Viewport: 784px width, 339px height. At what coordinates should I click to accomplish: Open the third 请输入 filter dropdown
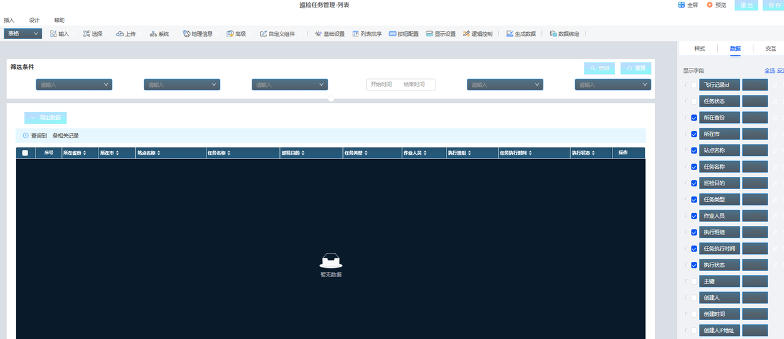click(x=290, y=84)
